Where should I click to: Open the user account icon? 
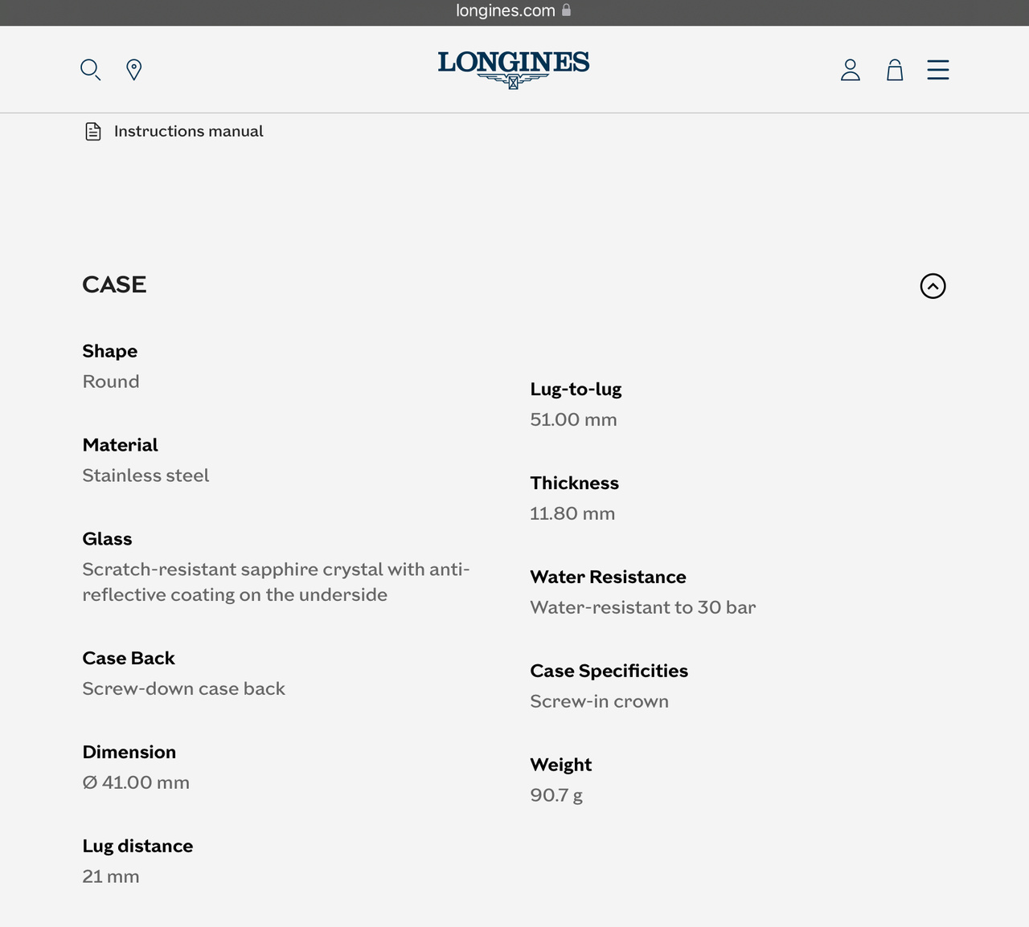851,70
